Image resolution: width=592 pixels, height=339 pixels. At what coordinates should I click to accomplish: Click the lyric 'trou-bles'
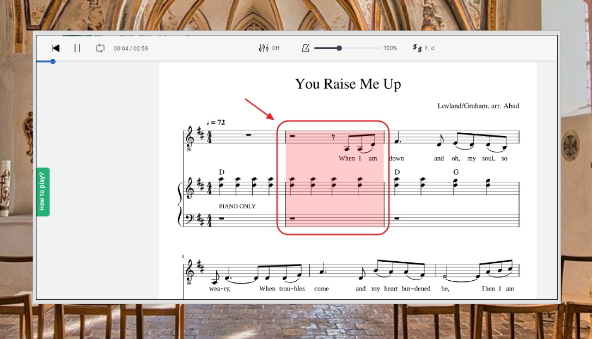click(292, 289)
